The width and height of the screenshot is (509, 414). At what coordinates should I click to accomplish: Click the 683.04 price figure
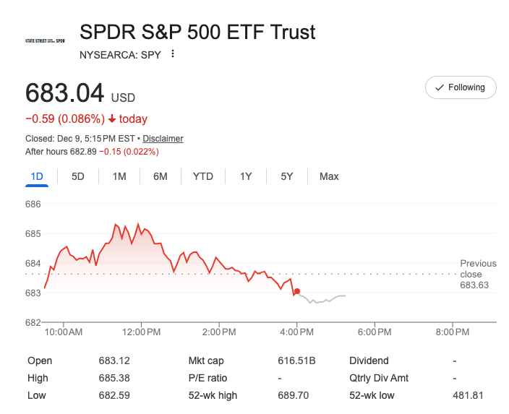click(x=64, y=94)
